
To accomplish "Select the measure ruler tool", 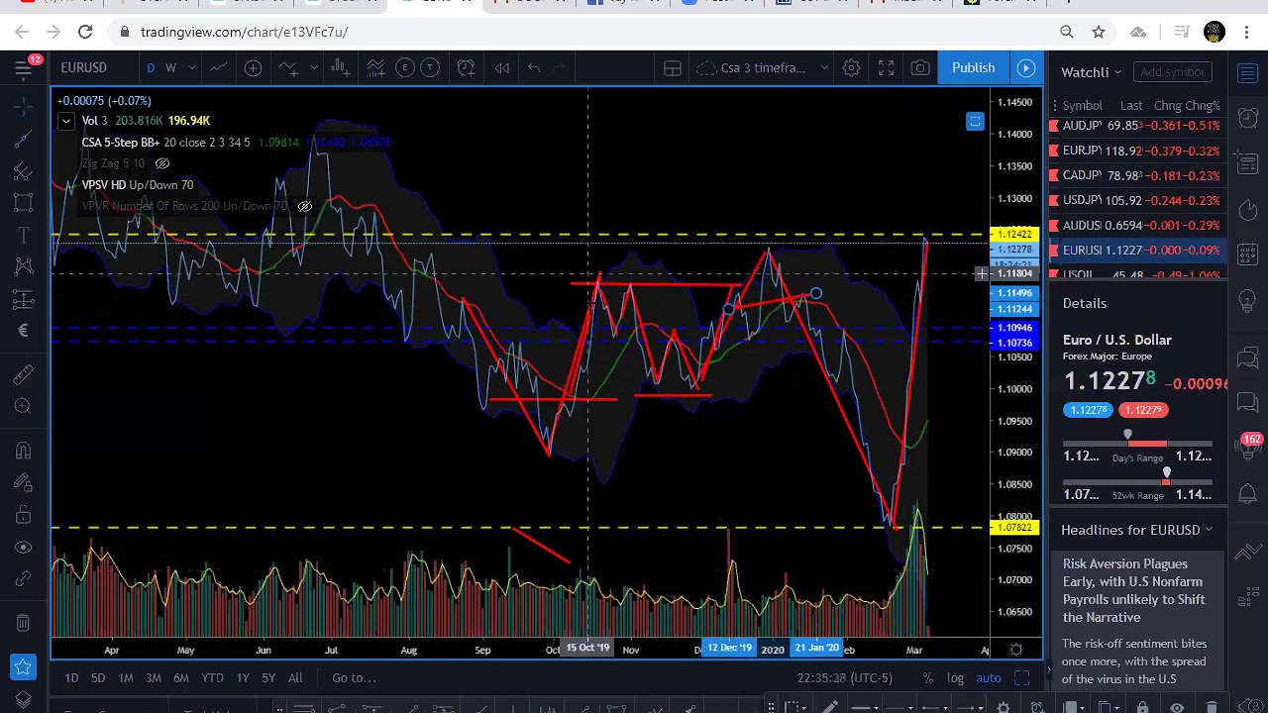I will (x=24, y=373).
